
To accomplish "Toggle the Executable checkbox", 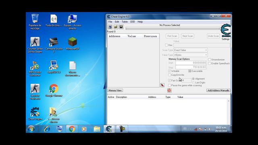I will click(190, 71).
